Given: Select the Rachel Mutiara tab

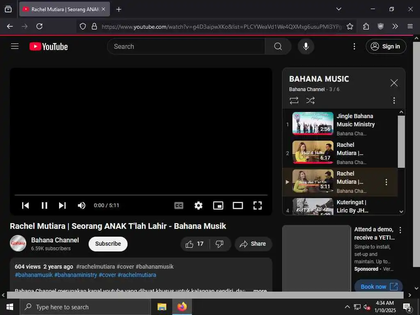Looking at the screenshot, I should [64, 9].
